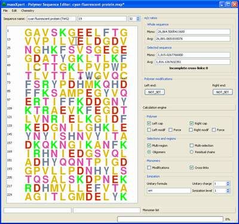
Task: Close the Polymer Sequence Editor window
Action: [x=235, y=4]
